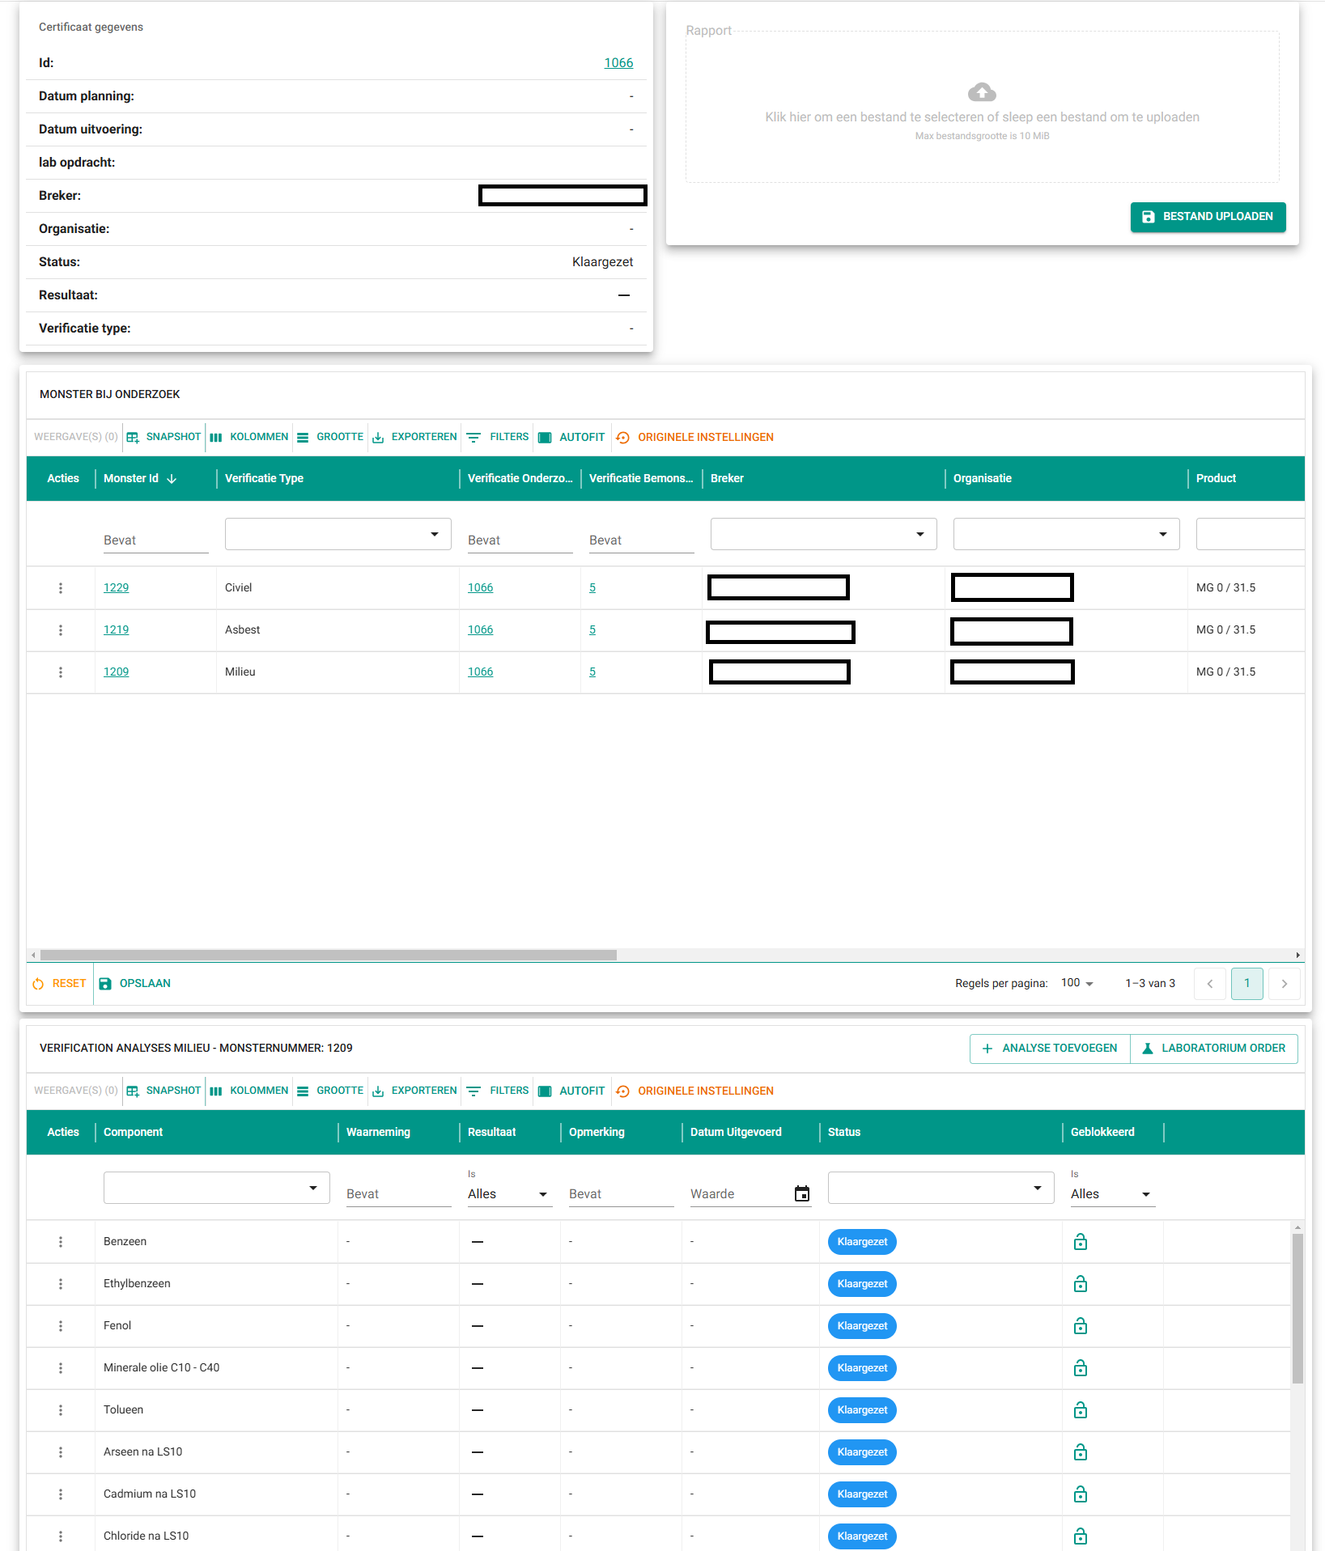Image resolution: width=1325 pixels, height=1551 pixels.
Task: Toggle the lock icon for Ethylbenzeen
Action: point(1081,1284)
